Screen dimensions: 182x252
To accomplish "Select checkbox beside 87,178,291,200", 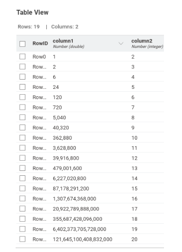I will 22,189.
